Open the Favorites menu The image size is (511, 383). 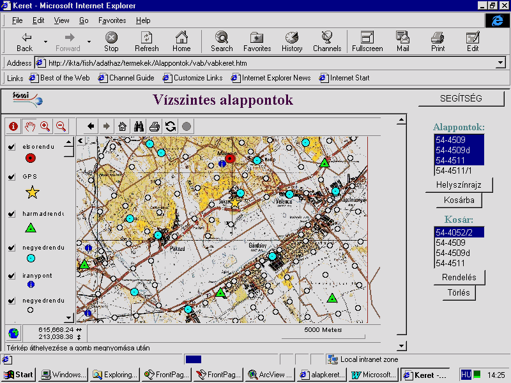tap(112, 20)
